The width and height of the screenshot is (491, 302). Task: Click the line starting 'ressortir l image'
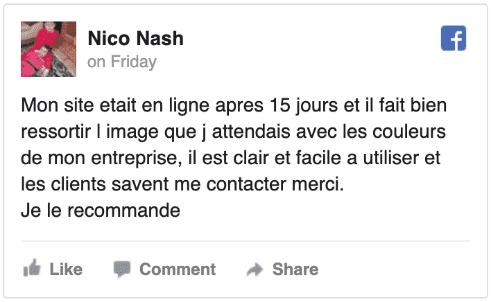233,132
